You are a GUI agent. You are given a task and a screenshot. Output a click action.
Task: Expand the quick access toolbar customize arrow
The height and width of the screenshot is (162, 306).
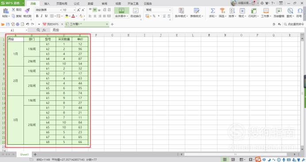click(x=39, y=24)
